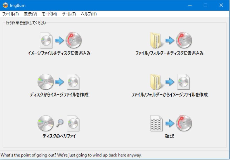The width and height of the screenshot is (230, 160).
Task: Select the ファイル/フォルダーをディスクに書き込み label
Action: [x=170, y=53]
